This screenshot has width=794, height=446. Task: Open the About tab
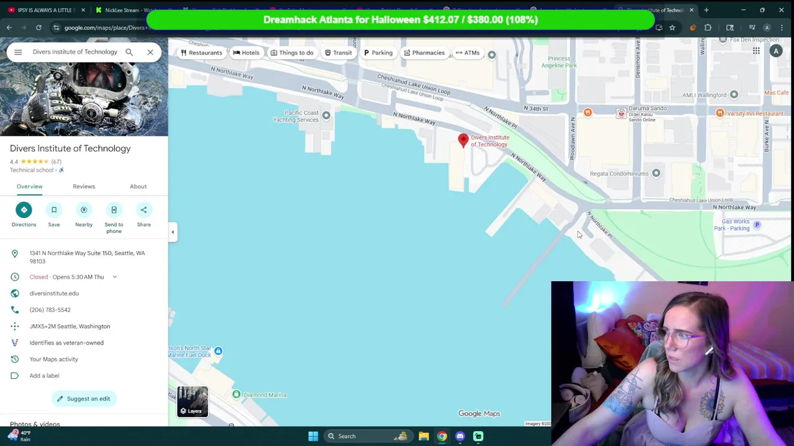138,186
